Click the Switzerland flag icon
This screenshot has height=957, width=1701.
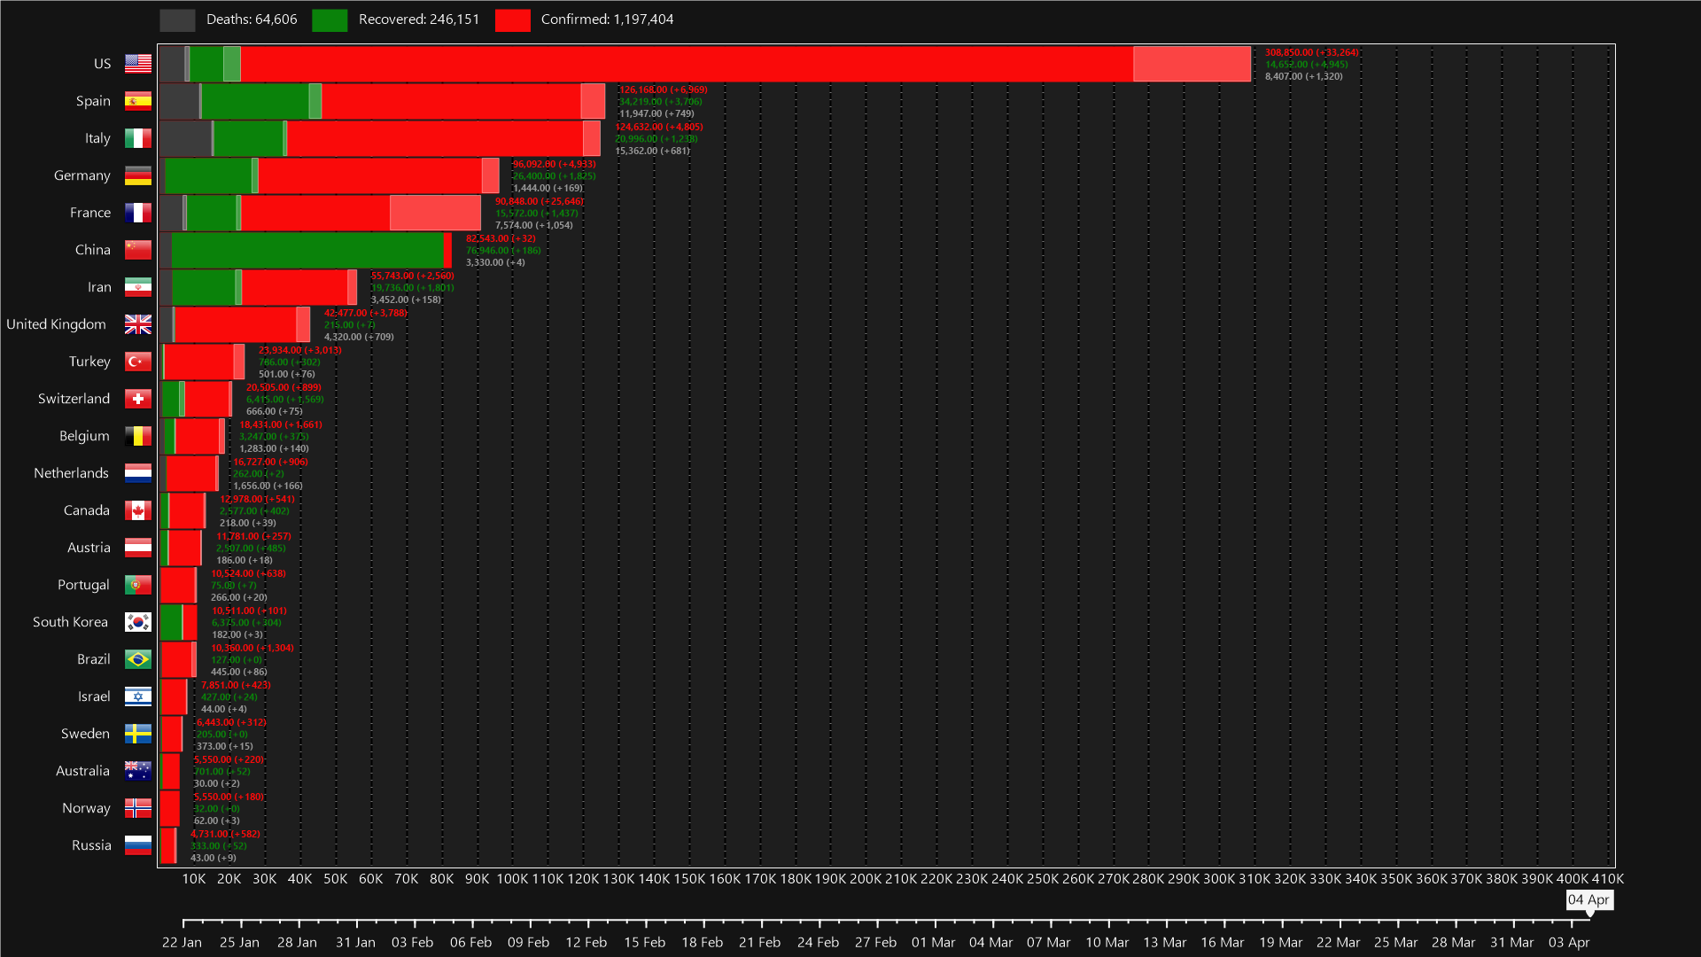point(138,399)
